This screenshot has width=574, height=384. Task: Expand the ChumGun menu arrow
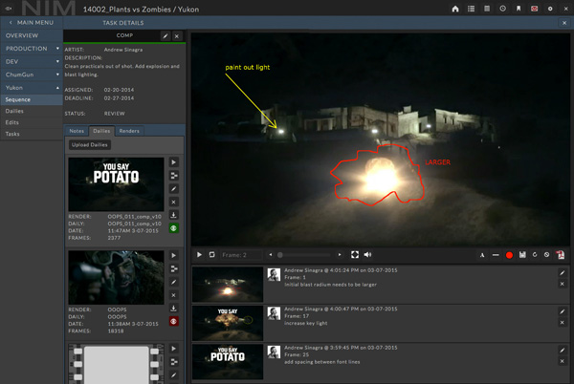click(57, 75)
